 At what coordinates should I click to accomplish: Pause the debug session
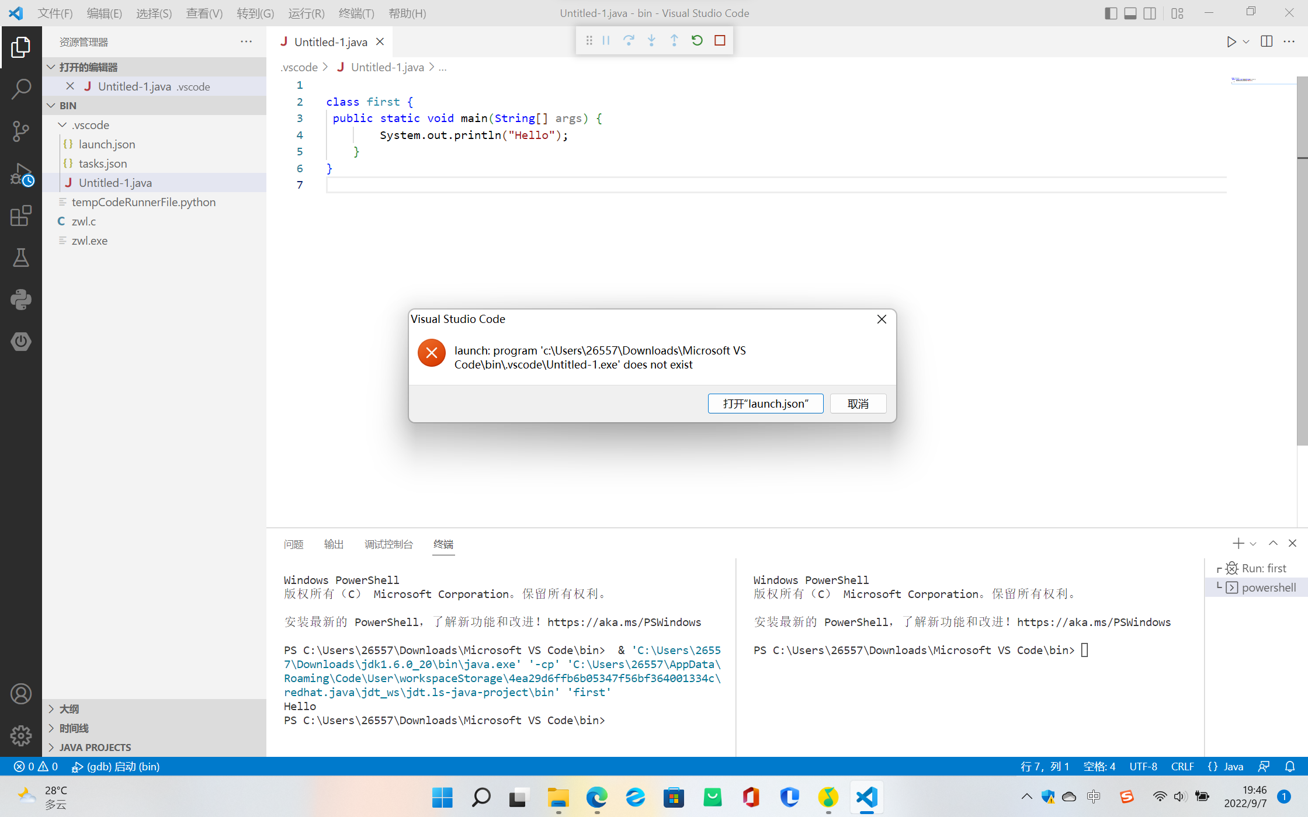[606, 40]
